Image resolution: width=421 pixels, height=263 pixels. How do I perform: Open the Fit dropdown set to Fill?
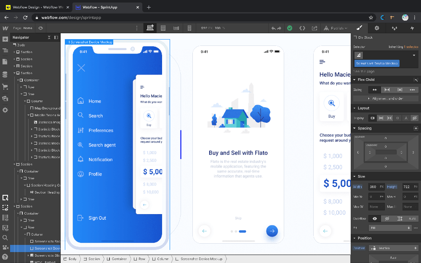(390, 228)
